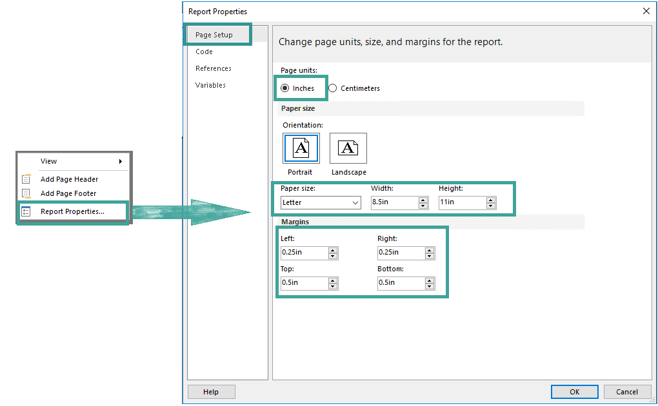Viewport: 658px width, 406px height.
Task: Increase Left margin with up spinner
Action: [x=333, y=250]
